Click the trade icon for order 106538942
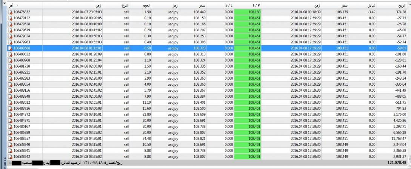Image resolution: width=411 pixels, height=169 pixels. [x=10, y=157]
